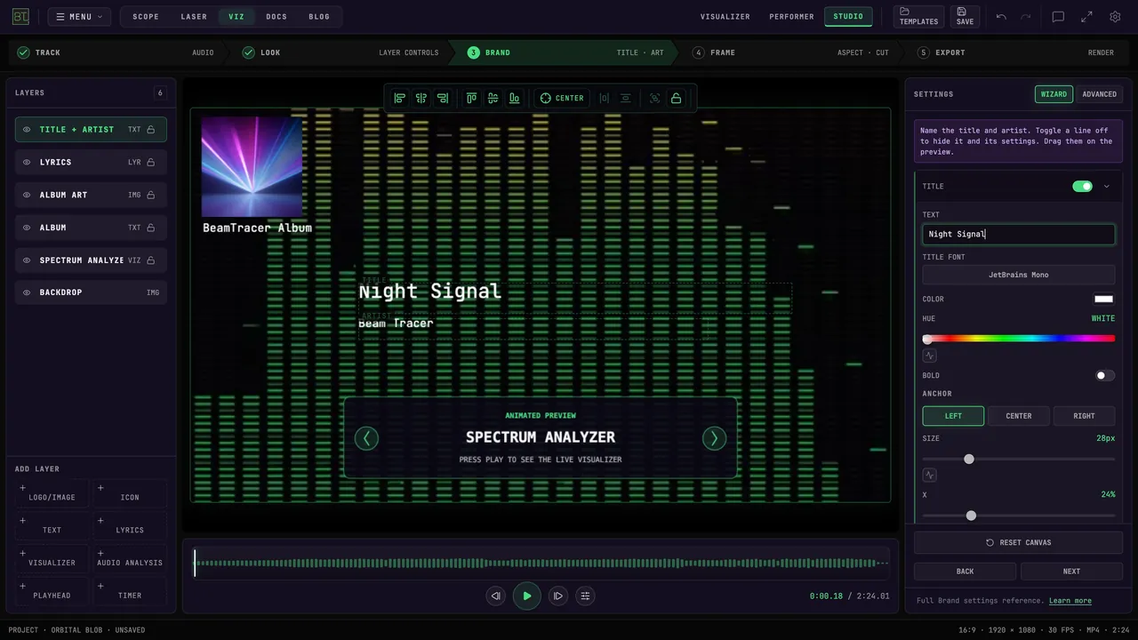Skip back to previous frame
Image resolution: width=1138 pixels, height=640 pixels.
496,596
